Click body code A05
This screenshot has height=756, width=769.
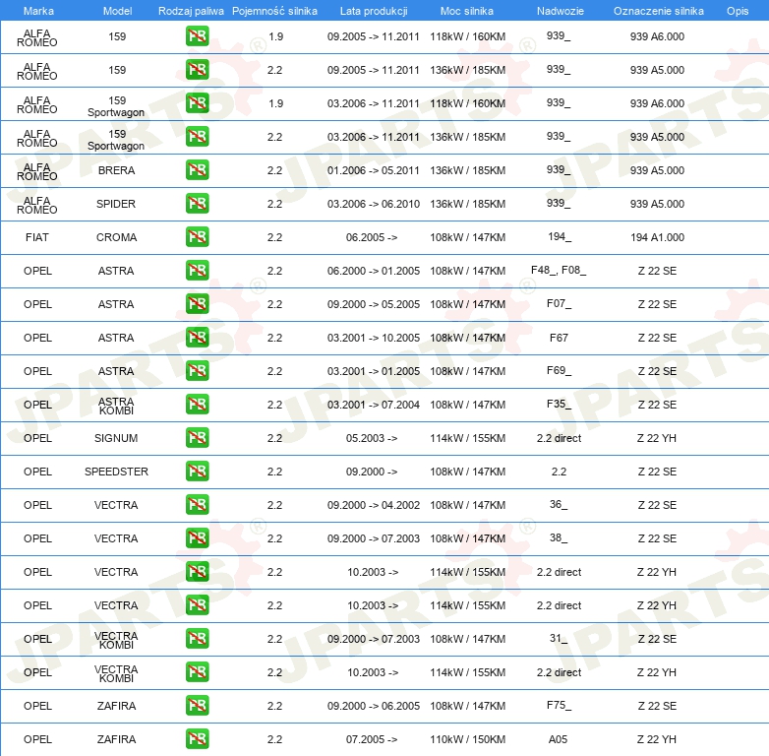coord(559,739)
